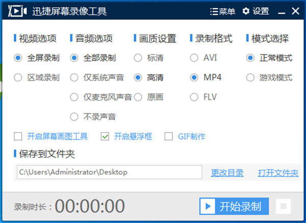Click the 00:00:00 recording duration display
This screenshot has height=223, width=306.
click(x=90, y=206)
